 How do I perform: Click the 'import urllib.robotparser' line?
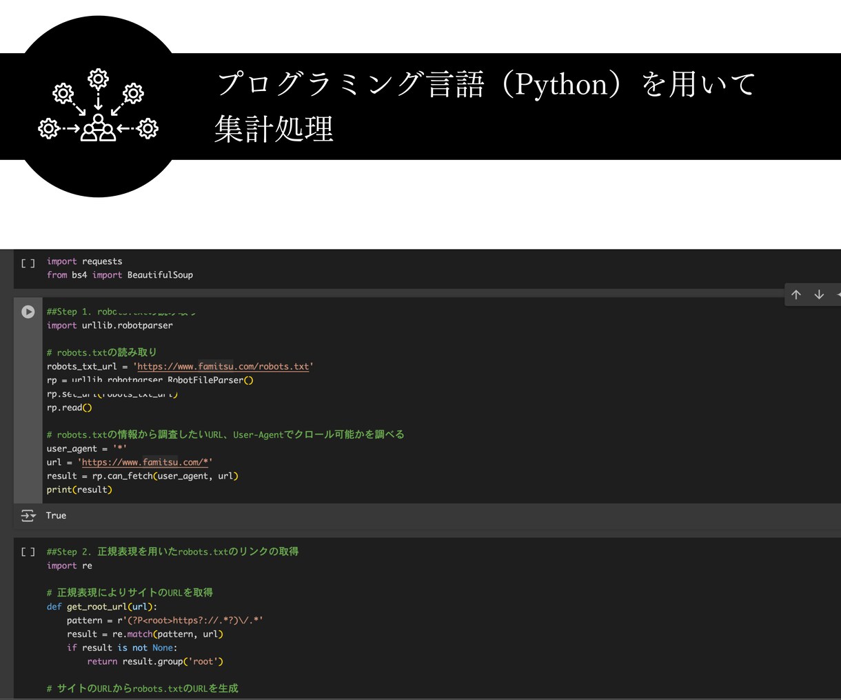point(110,325)
